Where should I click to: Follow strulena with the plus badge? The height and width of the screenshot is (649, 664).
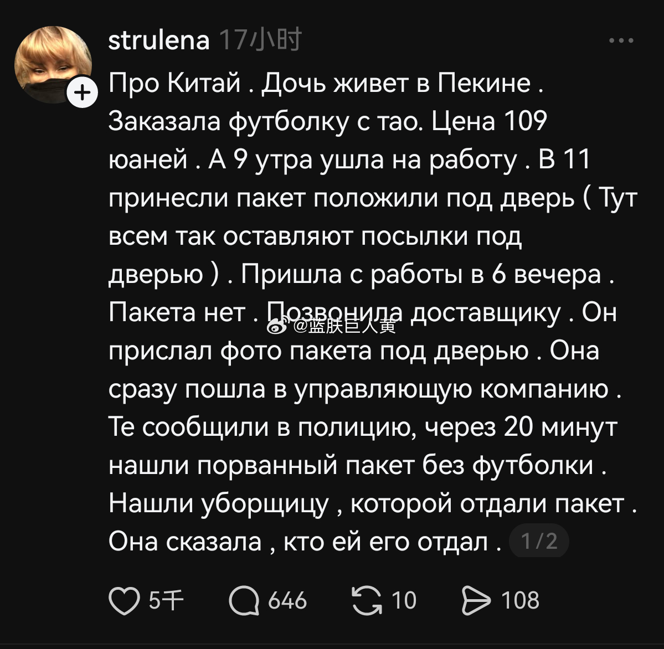(x=81, y=92)
